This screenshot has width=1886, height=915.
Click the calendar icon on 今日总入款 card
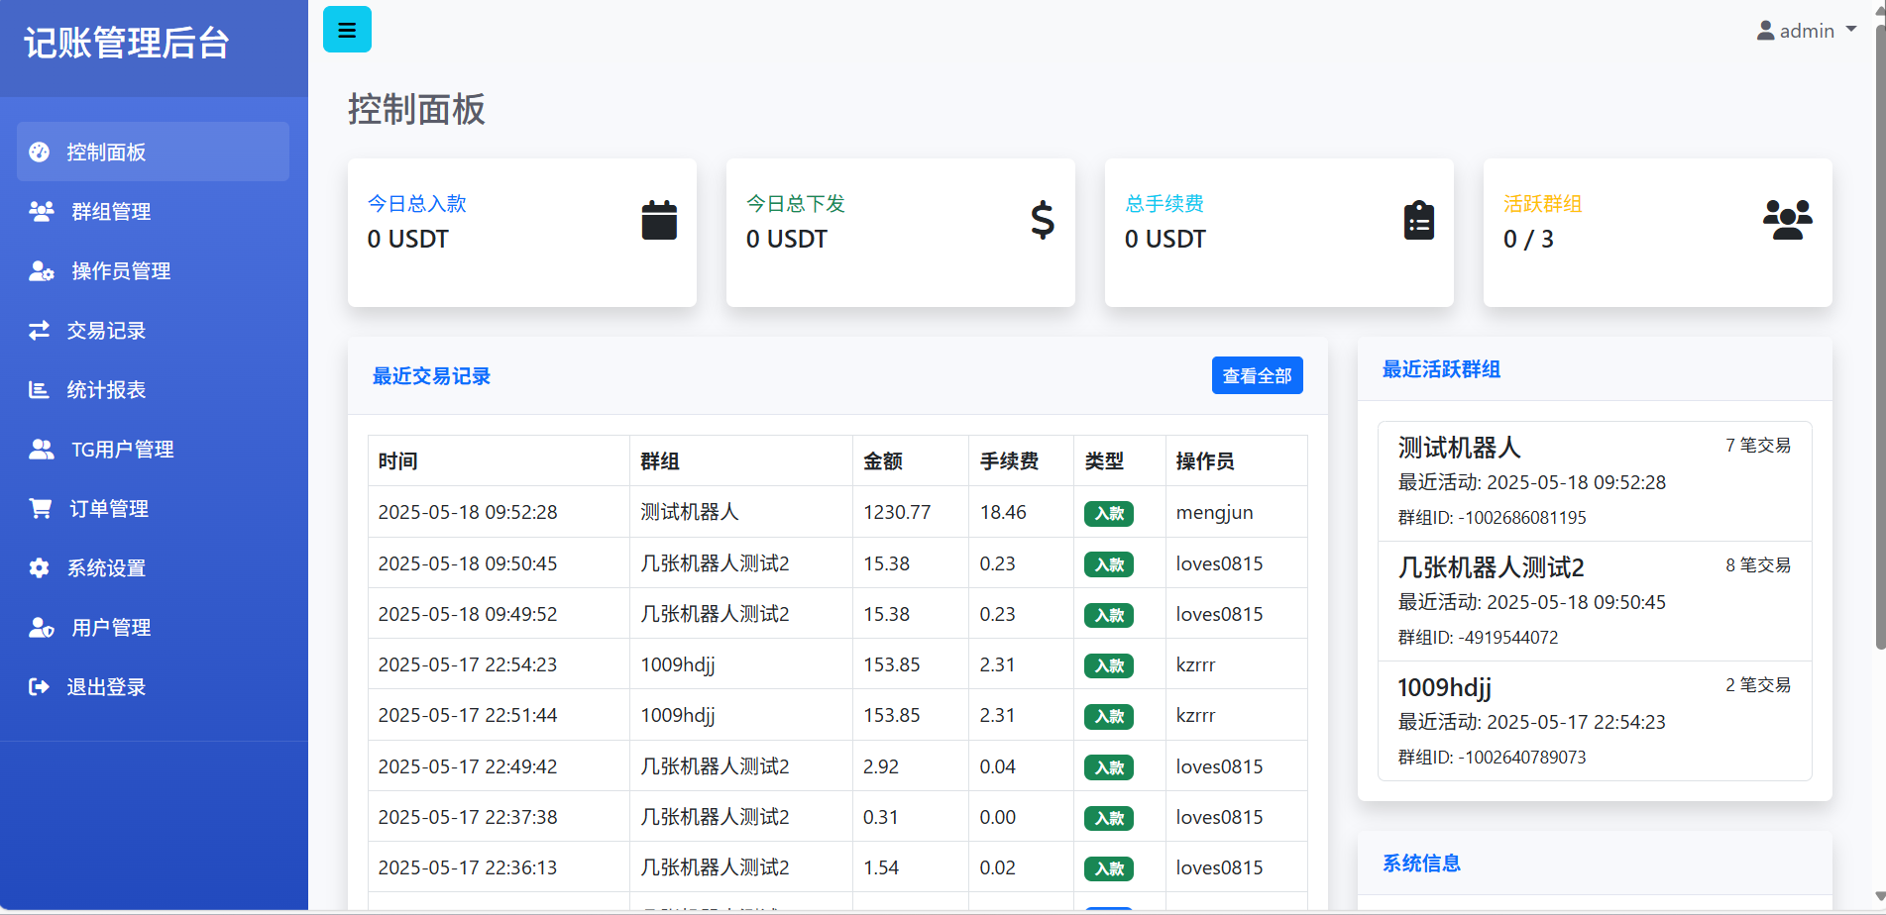659,220
